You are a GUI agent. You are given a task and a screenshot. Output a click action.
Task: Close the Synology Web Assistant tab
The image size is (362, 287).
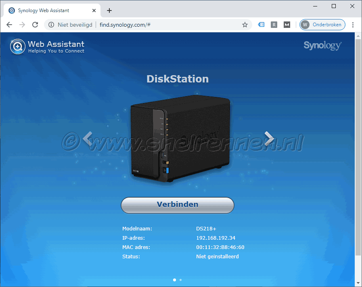[94, 11]
